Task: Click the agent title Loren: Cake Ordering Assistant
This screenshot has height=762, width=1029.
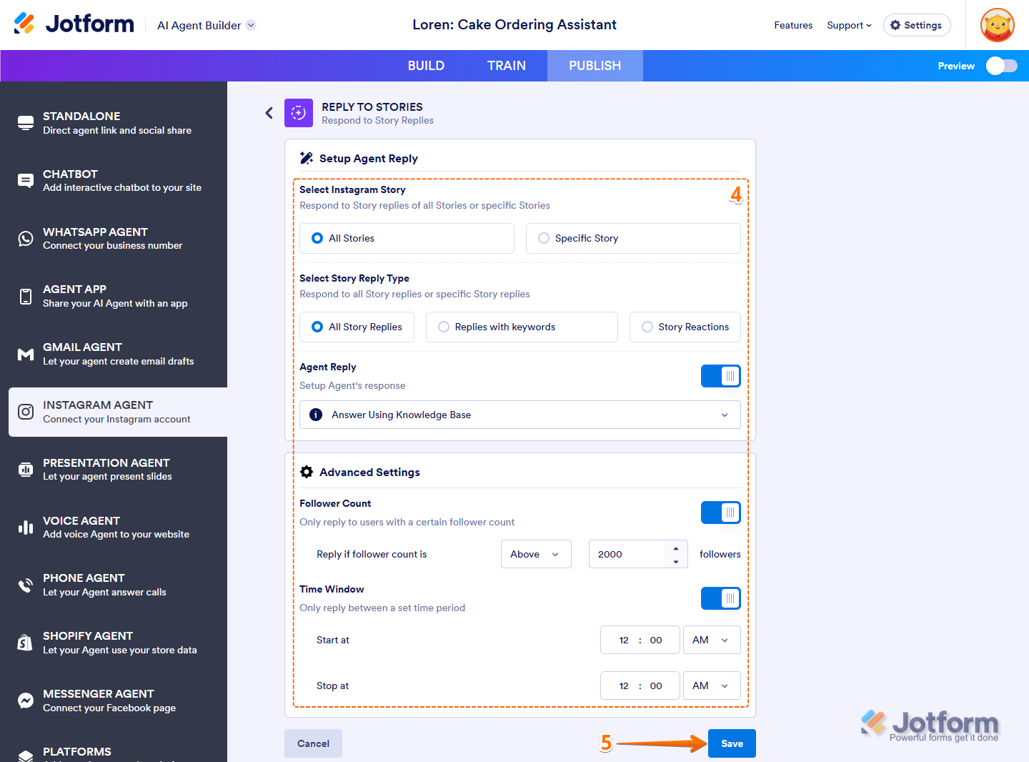Action: click(x=514, y=24)
